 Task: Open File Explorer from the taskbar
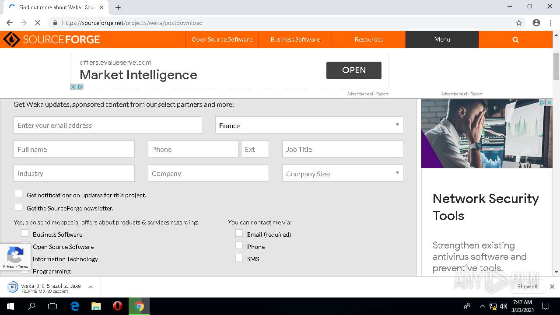96,306
